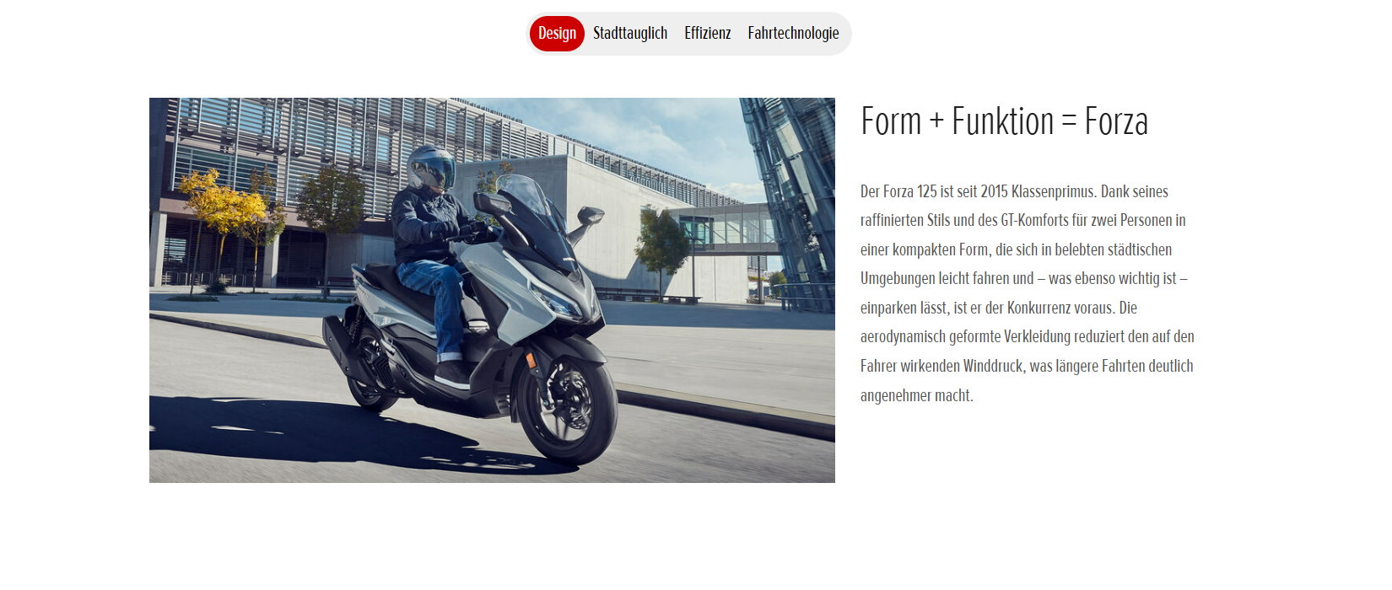Switch to the Stadttauglich tab

[630, 34]
